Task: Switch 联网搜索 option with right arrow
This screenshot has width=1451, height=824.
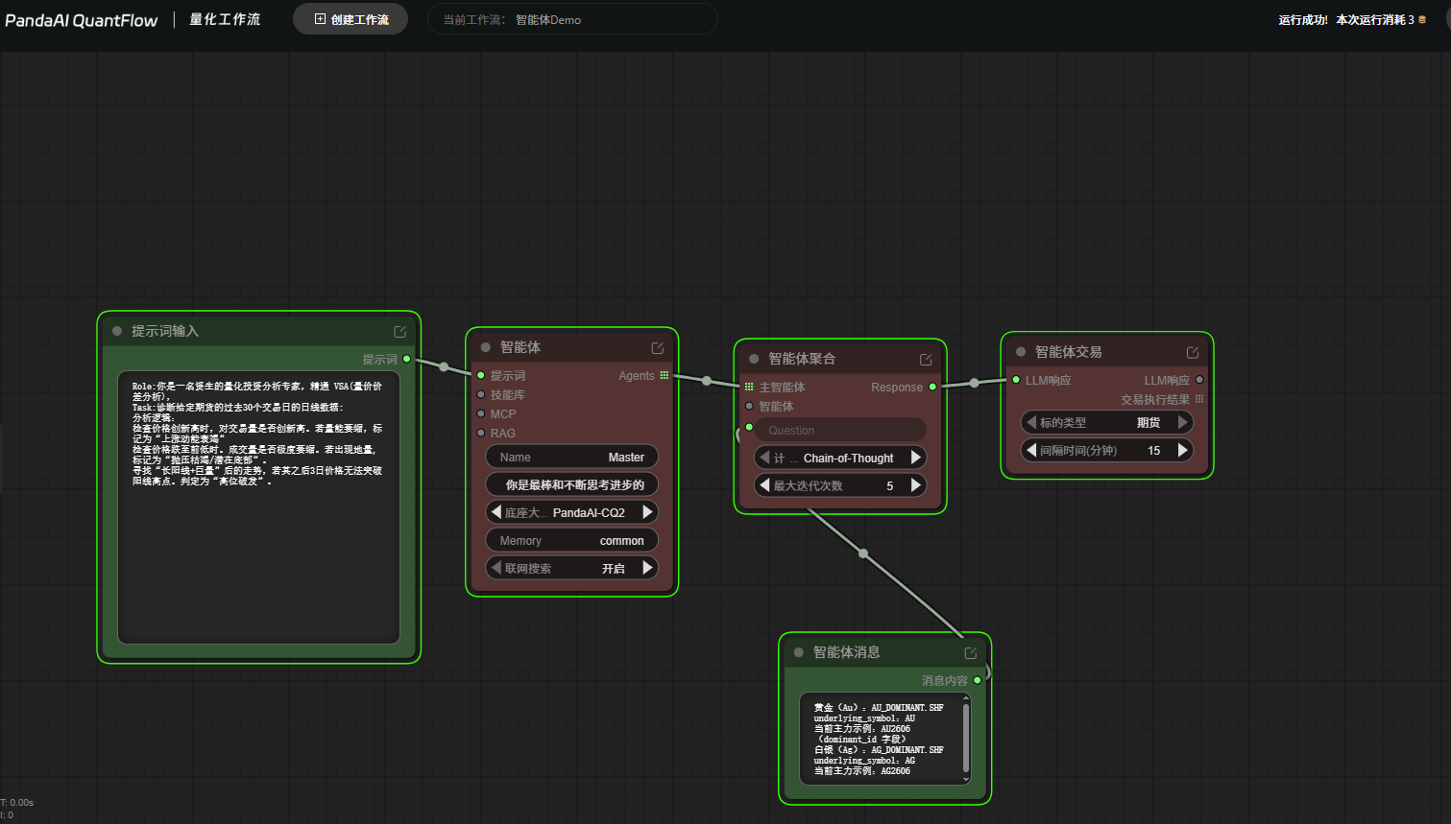Action: [648, 568]
